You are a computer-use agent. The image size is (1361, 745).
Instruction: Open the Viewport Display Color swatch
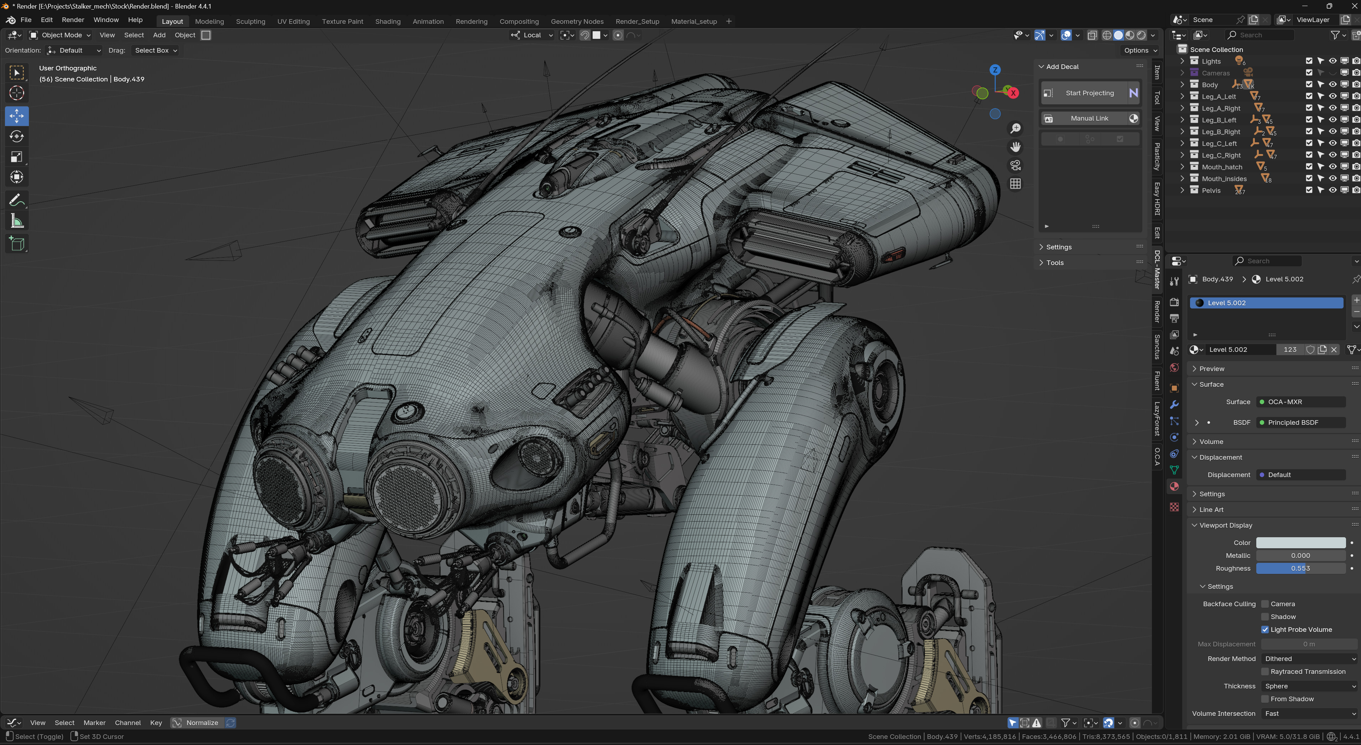[1300, 543]
